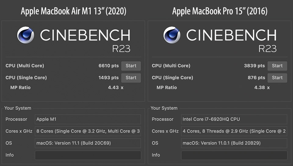The image size is (293, 166).
Task: Click the empty Info field on the right panel
Action: pyautogui.click(x=234, y=155)
